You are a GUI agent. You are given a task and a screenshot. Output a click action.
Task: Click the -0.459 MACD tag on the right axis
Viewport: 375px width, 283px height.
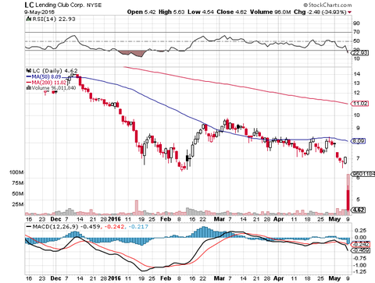pyautogui.click(x=360, y=250)
